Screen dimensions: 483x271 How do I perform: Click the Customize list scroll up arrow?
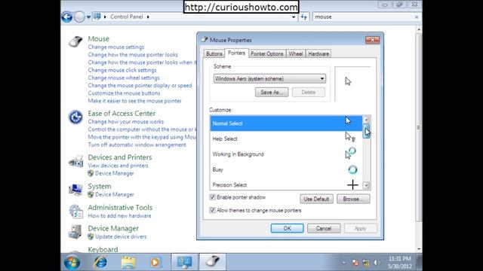click(x=366, y=120)
